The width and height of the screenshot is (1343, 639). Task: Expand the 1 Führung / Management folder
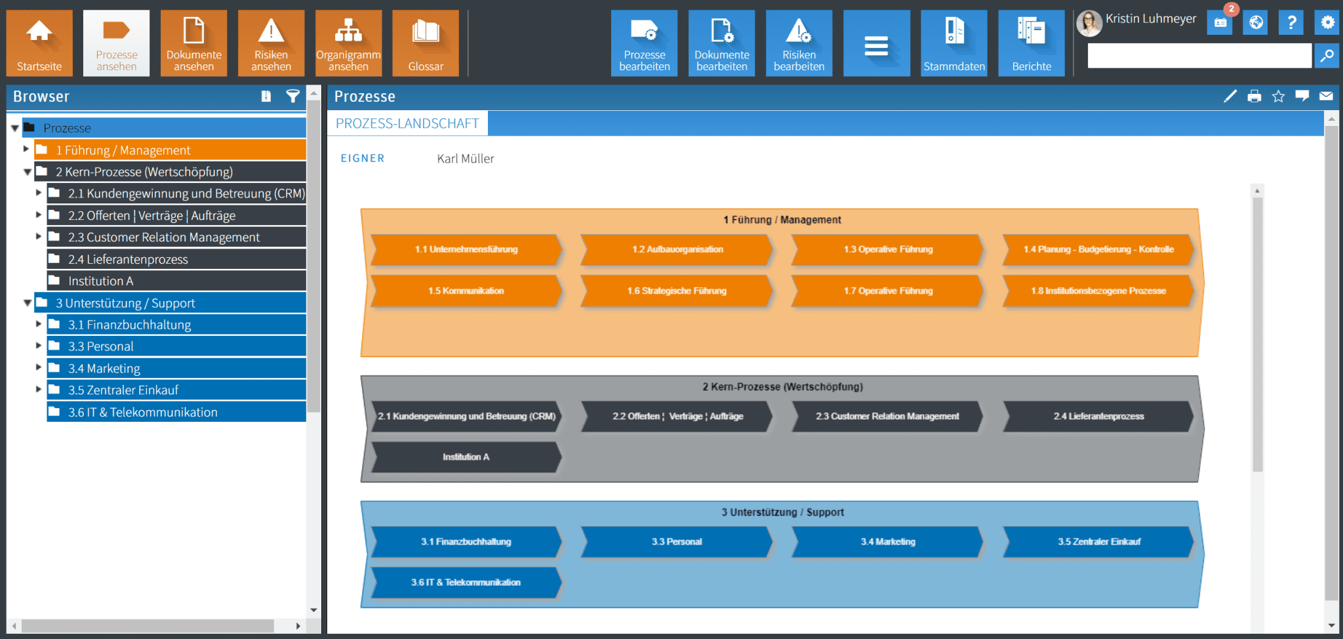click(x=26, y=150)
